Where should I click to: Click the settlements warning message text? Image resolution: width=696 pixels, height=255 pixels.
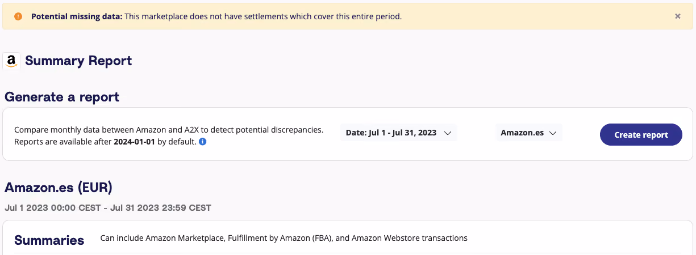[x=263, y=16]
